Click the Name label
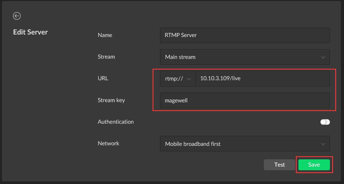The width and height of the screenshot is (344, 184). pyautogui.click(x=105, y=35)
